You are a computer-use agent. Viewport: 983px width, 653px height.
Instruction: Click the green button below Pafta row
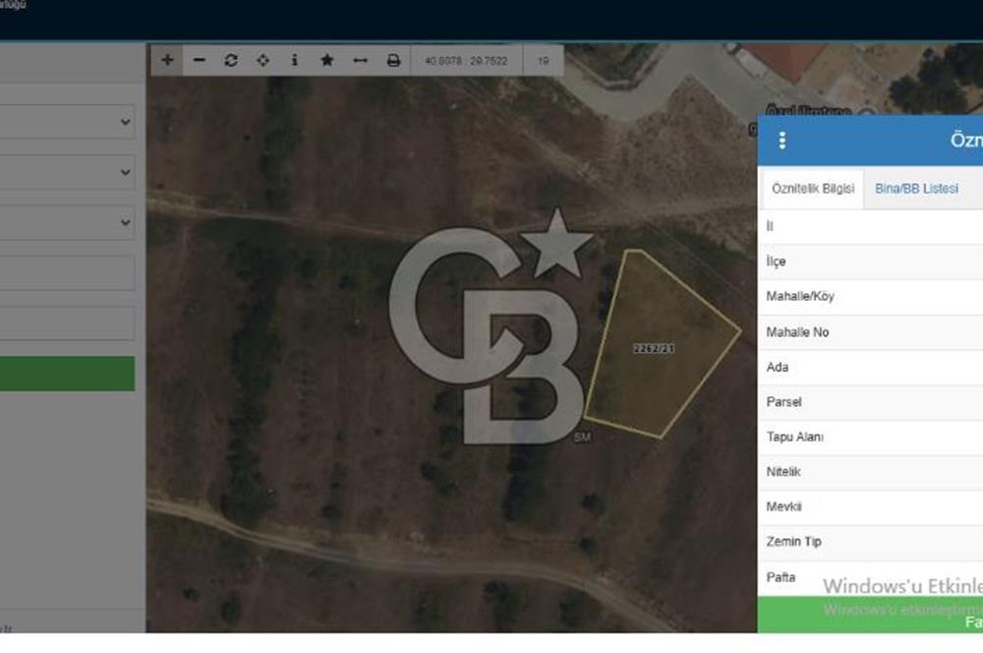pyautogui.click(x=870, y=615)
